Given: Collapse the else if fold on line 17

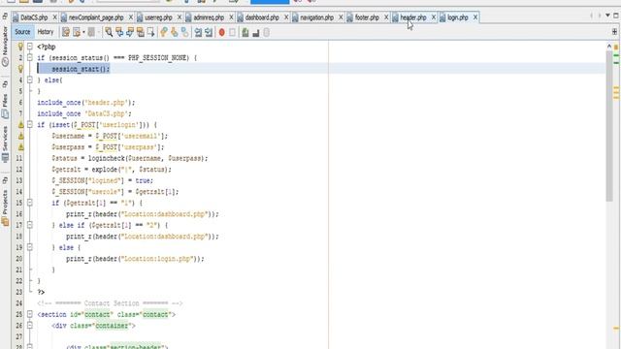Looking at the screenshot, I should (x=30, y=225).
